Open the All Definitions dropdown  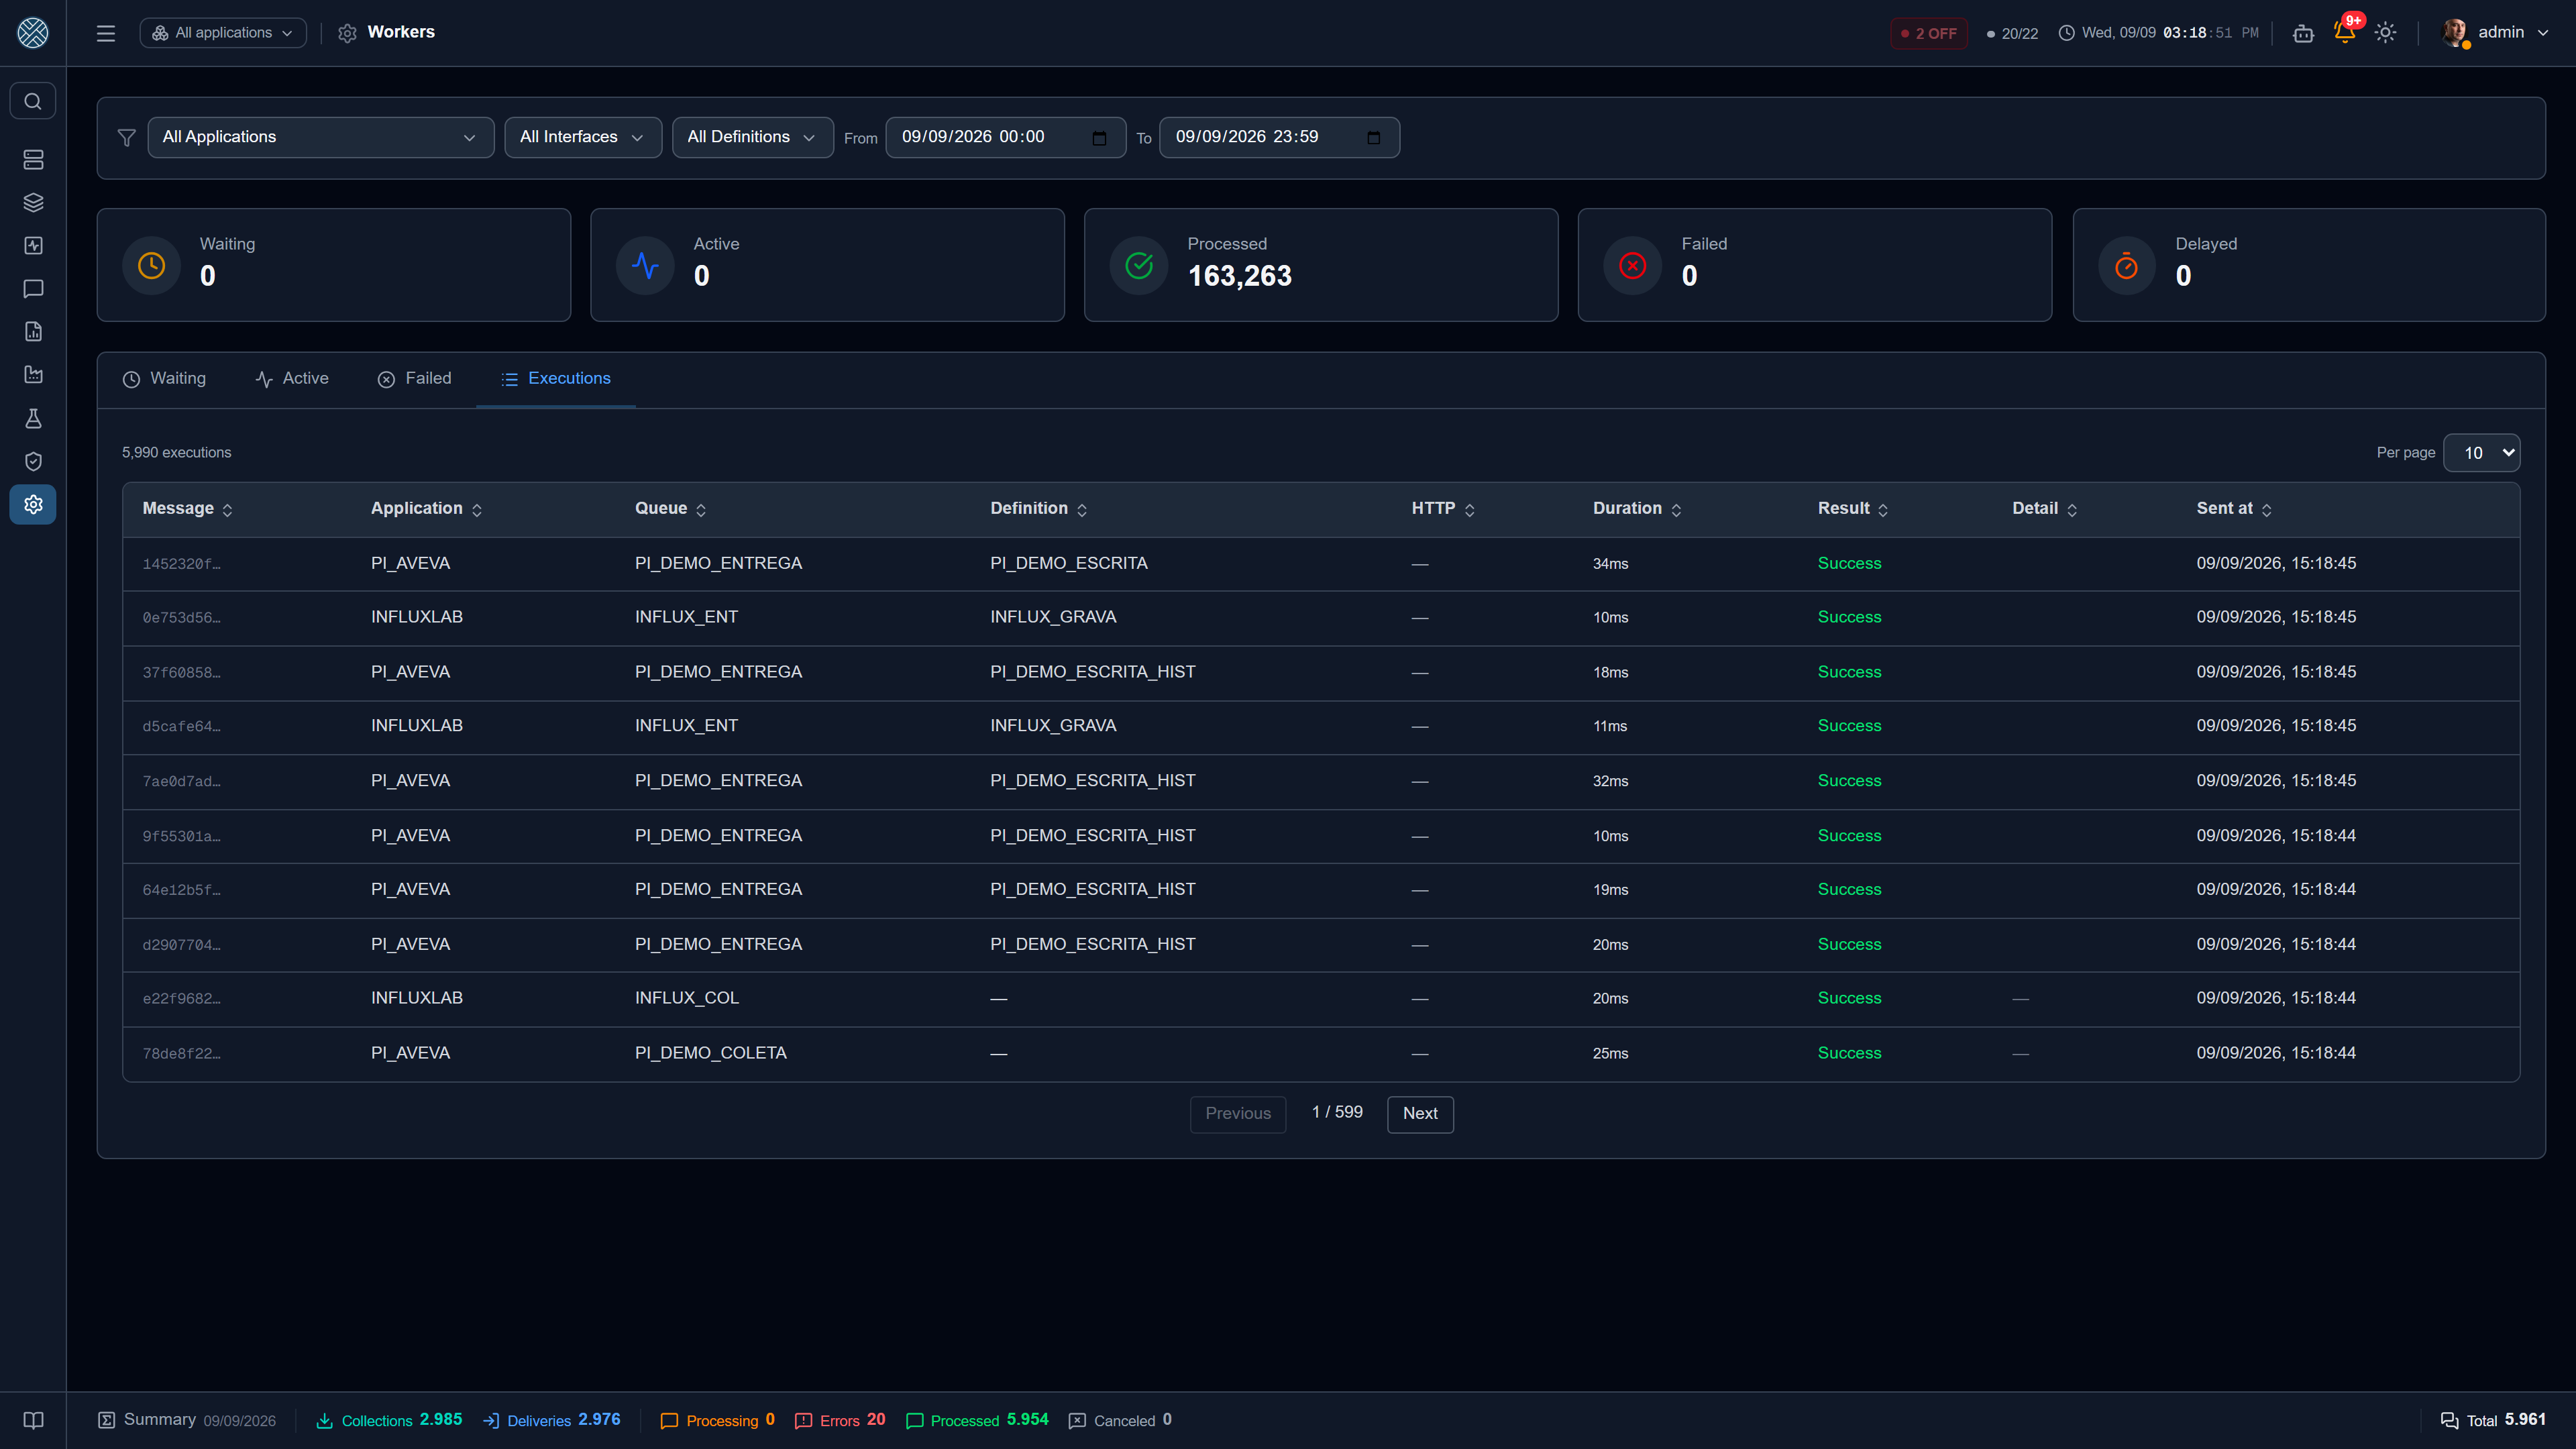point(752,137)
